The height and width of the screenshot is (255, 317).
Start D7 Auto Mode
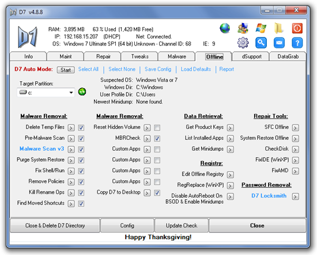pos(66,70)
